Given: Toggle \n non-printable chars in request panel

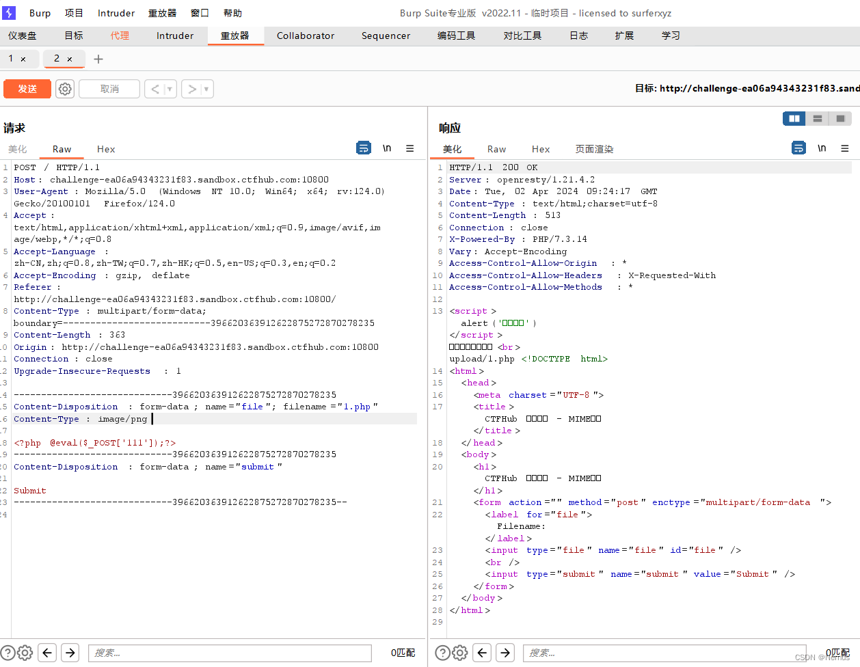Looking at the screenshot, I should (x=387, y=148).
